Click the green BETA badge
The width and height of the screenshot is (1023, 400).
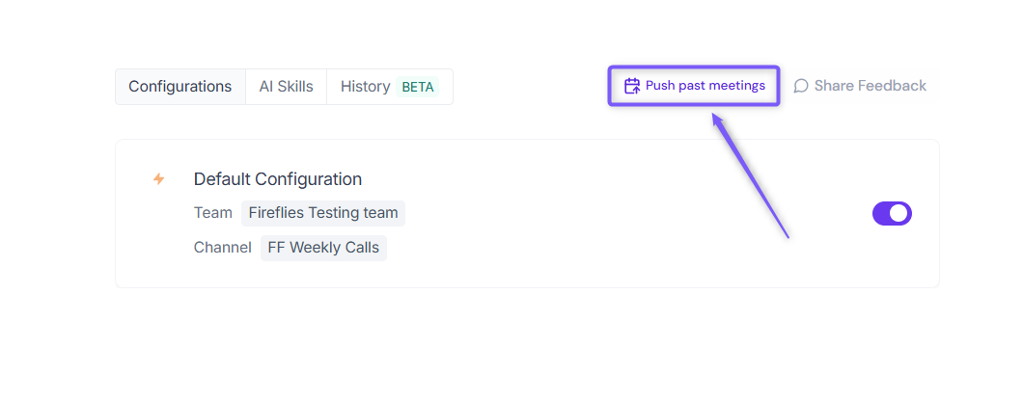pos(418,87)
